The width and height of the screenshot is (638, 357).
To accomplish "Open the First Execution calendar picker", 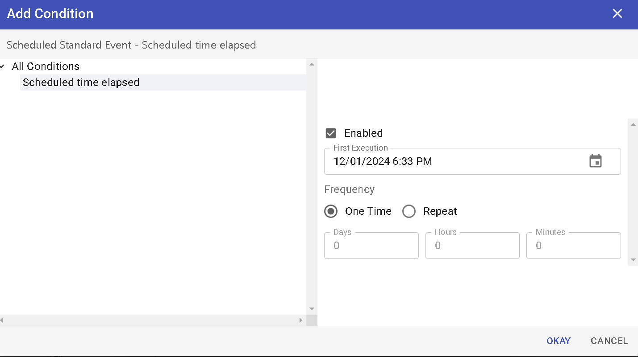I will [596, 161].
